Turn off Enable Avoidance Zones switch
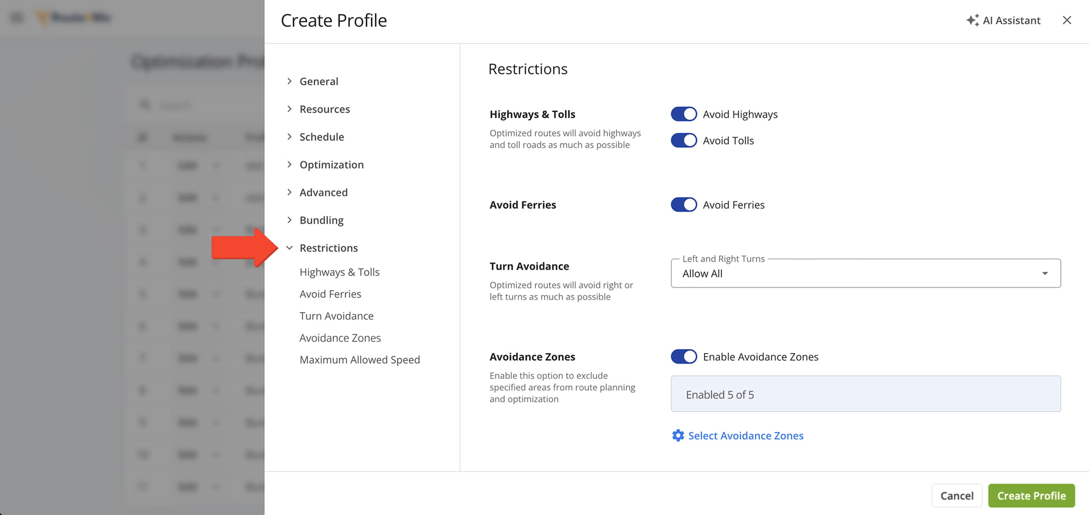The image size is (1089, 515). 684,357
